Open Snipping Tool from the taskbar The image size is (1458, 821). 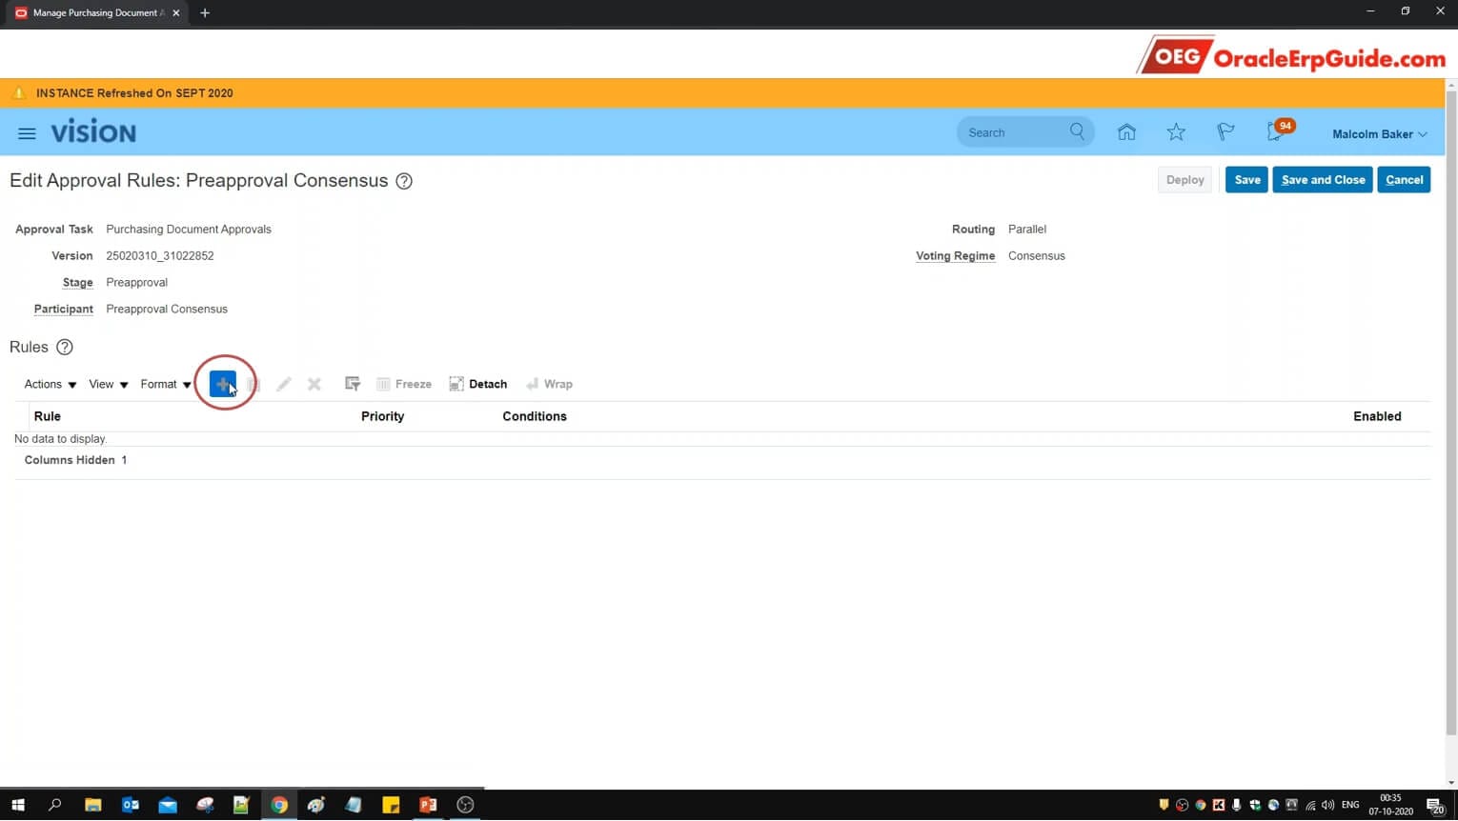205,805
